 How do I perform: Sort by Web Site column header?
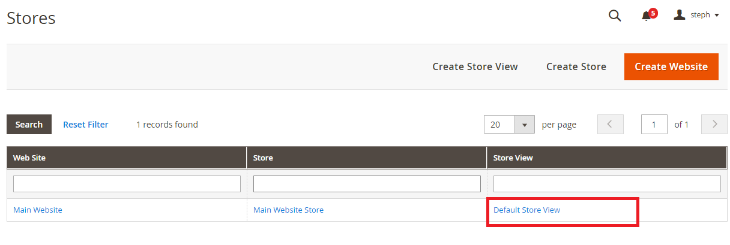click(127, 158)
